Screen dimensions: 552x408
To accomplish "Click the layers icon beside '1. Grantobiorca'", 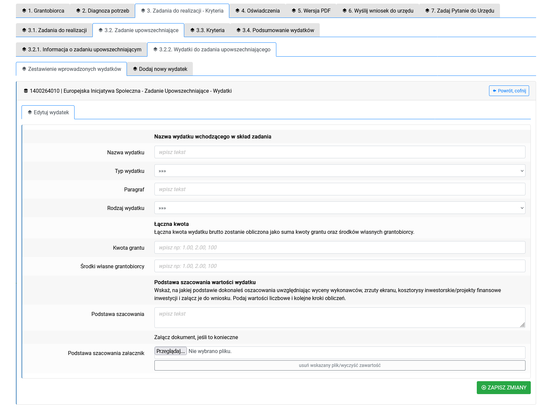I will pos(24,11).
